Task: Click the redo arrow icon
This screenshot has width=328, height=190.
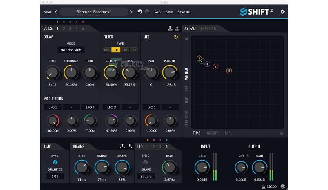Action: pyautogui.click(x=147, y=12)
